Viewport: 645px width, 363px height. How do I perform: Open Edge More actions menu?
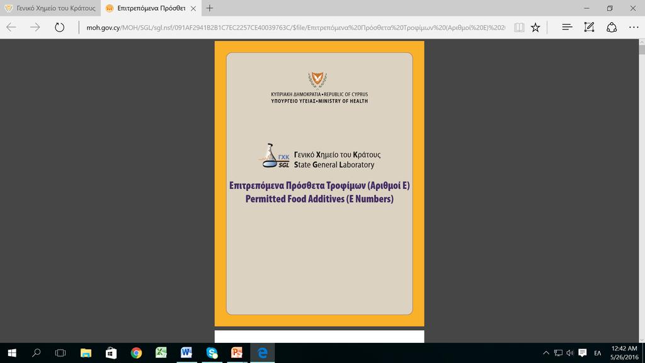(x=634, y=28)
